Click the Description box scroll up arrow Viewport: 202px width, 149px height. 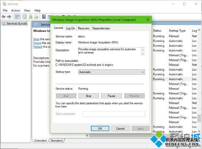(143, 50)
